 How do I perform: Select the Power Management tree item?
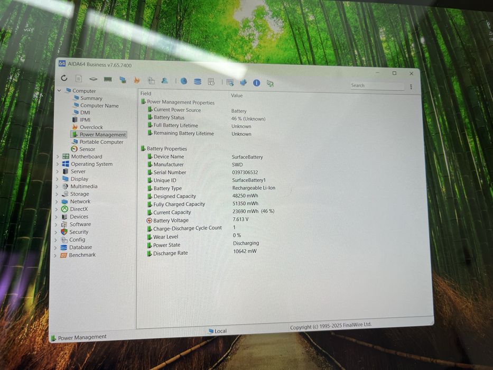coord(99,134)
